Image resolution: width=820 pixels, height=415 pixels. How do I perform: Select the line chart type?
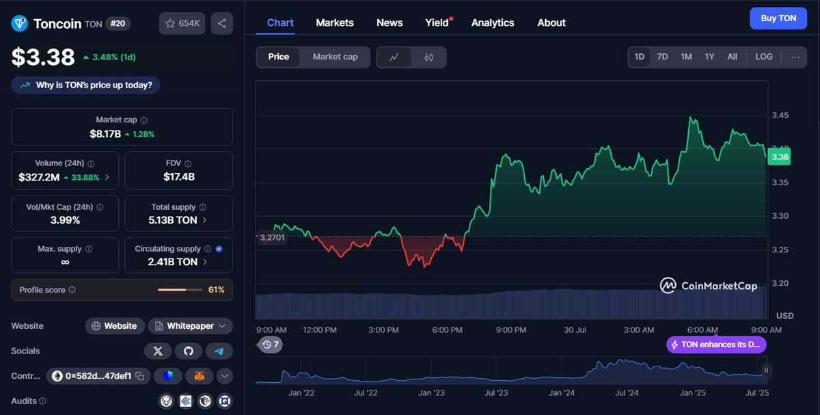[394, 57]
